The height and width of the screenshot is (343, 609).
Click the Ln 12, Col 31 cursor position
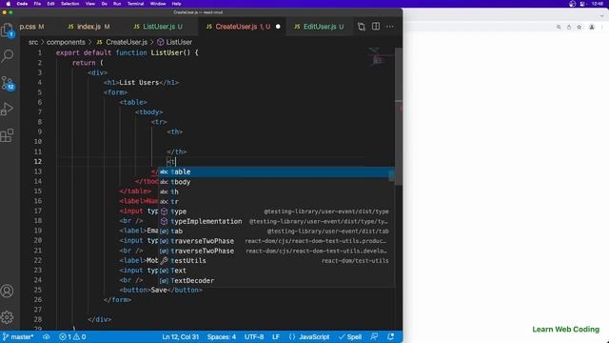(x=180, y=336)
